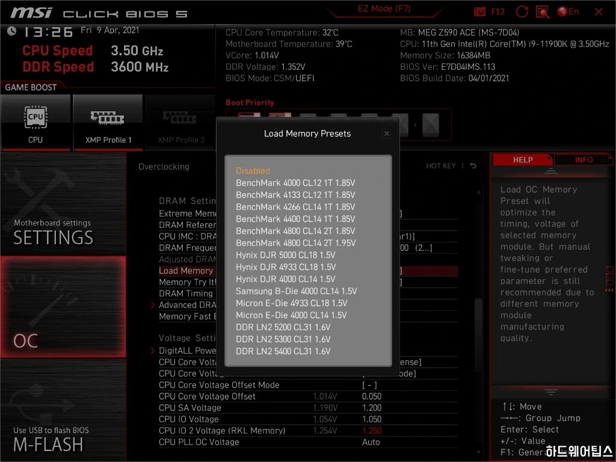Edit CPU SA Voltage value 1.200
The image size is (616, 462).
[x=372, y=408]
